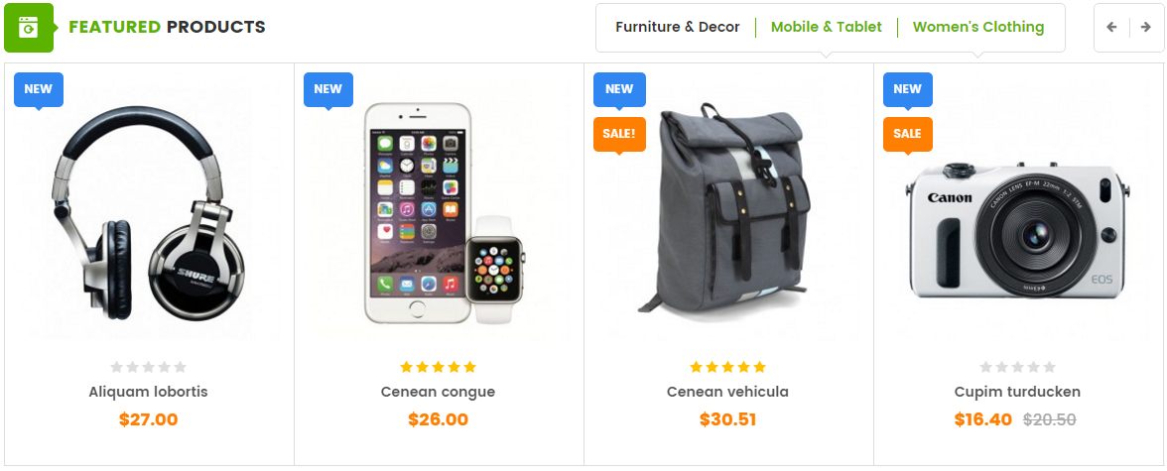Click the star rating under Cenean congue
Viewport: 1167px width, 471px height.
pyautogui.click(x=438, y=367)
